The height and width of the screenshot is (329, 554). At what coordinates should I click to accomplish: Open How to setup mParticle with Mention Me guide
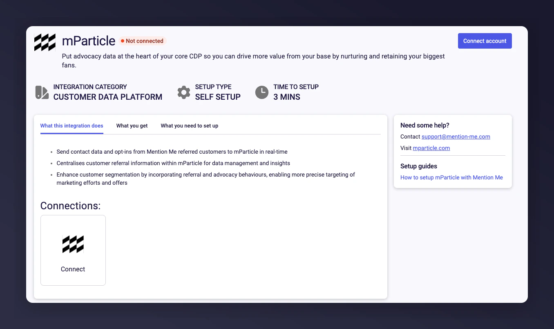pyautogui.click(x=451, y=177)
